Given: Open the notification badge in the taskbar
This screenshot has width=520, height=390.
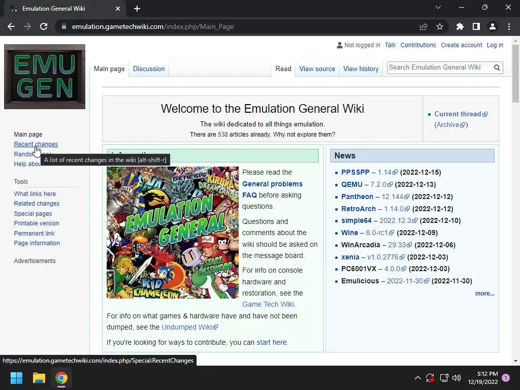Looking at the screenshot, I should click(506, 378).
